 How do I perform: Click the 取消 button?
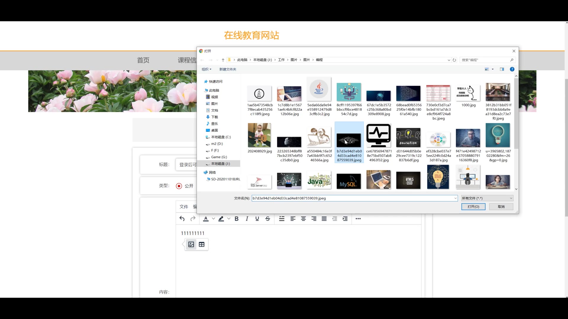coord(501,207)
